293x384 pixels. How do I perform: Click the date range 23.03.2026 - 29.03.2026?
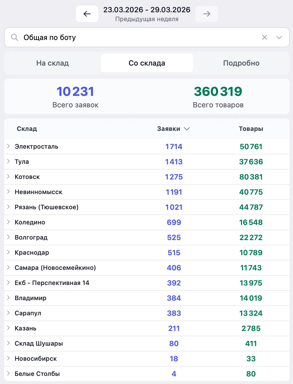pos(147,10)
